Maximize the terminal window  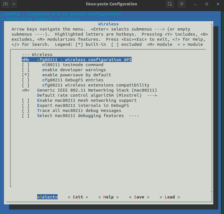tap(207, 4)
